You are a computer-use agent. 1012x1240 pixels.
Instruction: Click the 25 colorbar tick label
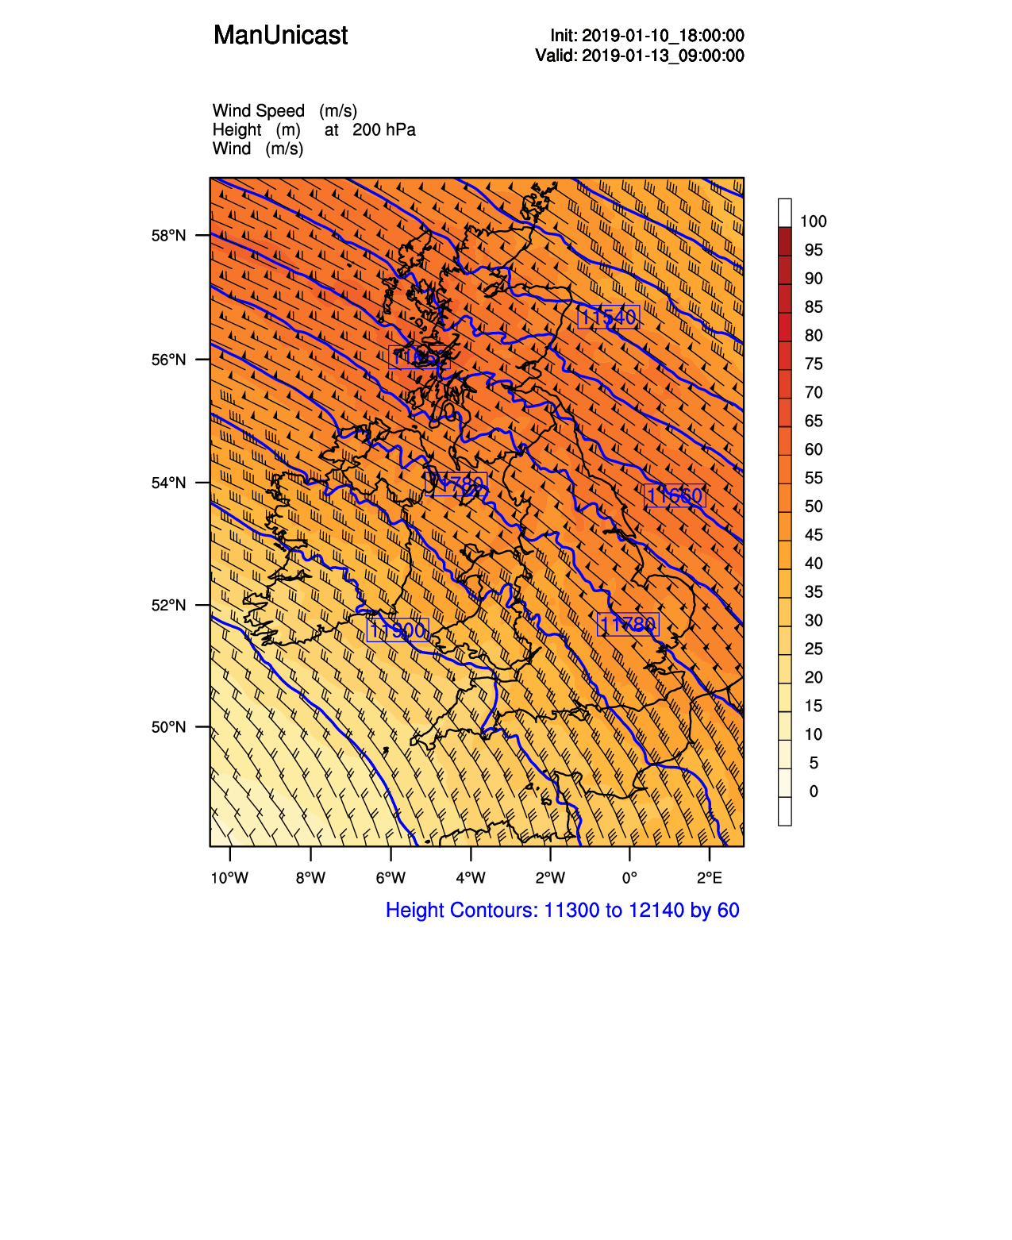click(814, 649)
